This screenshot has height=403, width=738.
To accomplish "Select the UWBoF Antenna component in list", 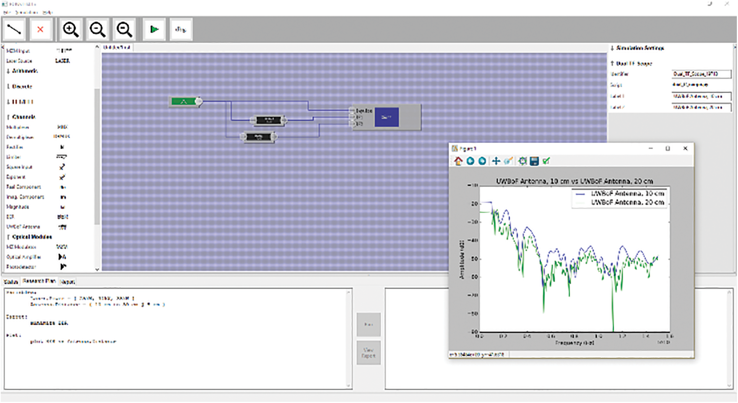I will coord(23,227).
